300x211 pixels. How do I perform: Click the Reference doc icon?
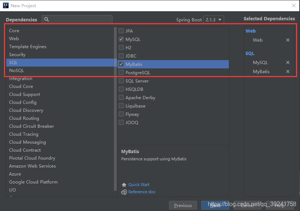tap(124, 192)
